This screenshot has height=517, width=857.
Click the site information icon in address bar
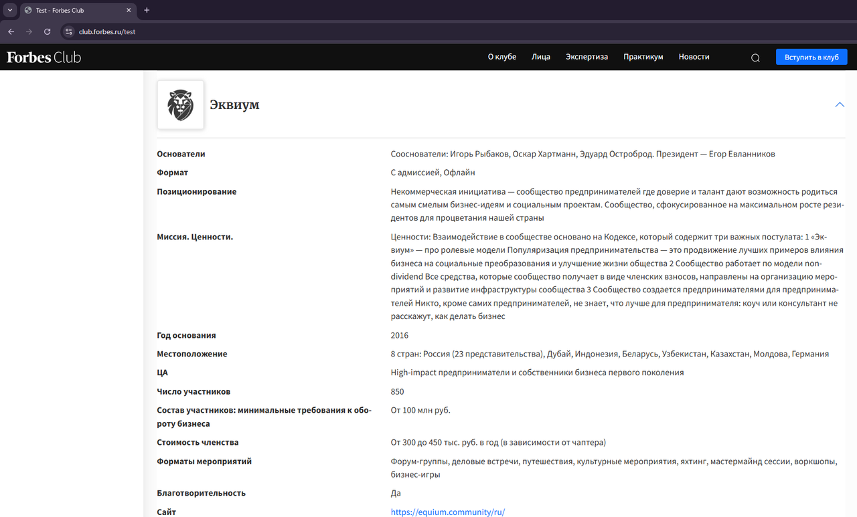pyautogui.click(x=68, y=31)
